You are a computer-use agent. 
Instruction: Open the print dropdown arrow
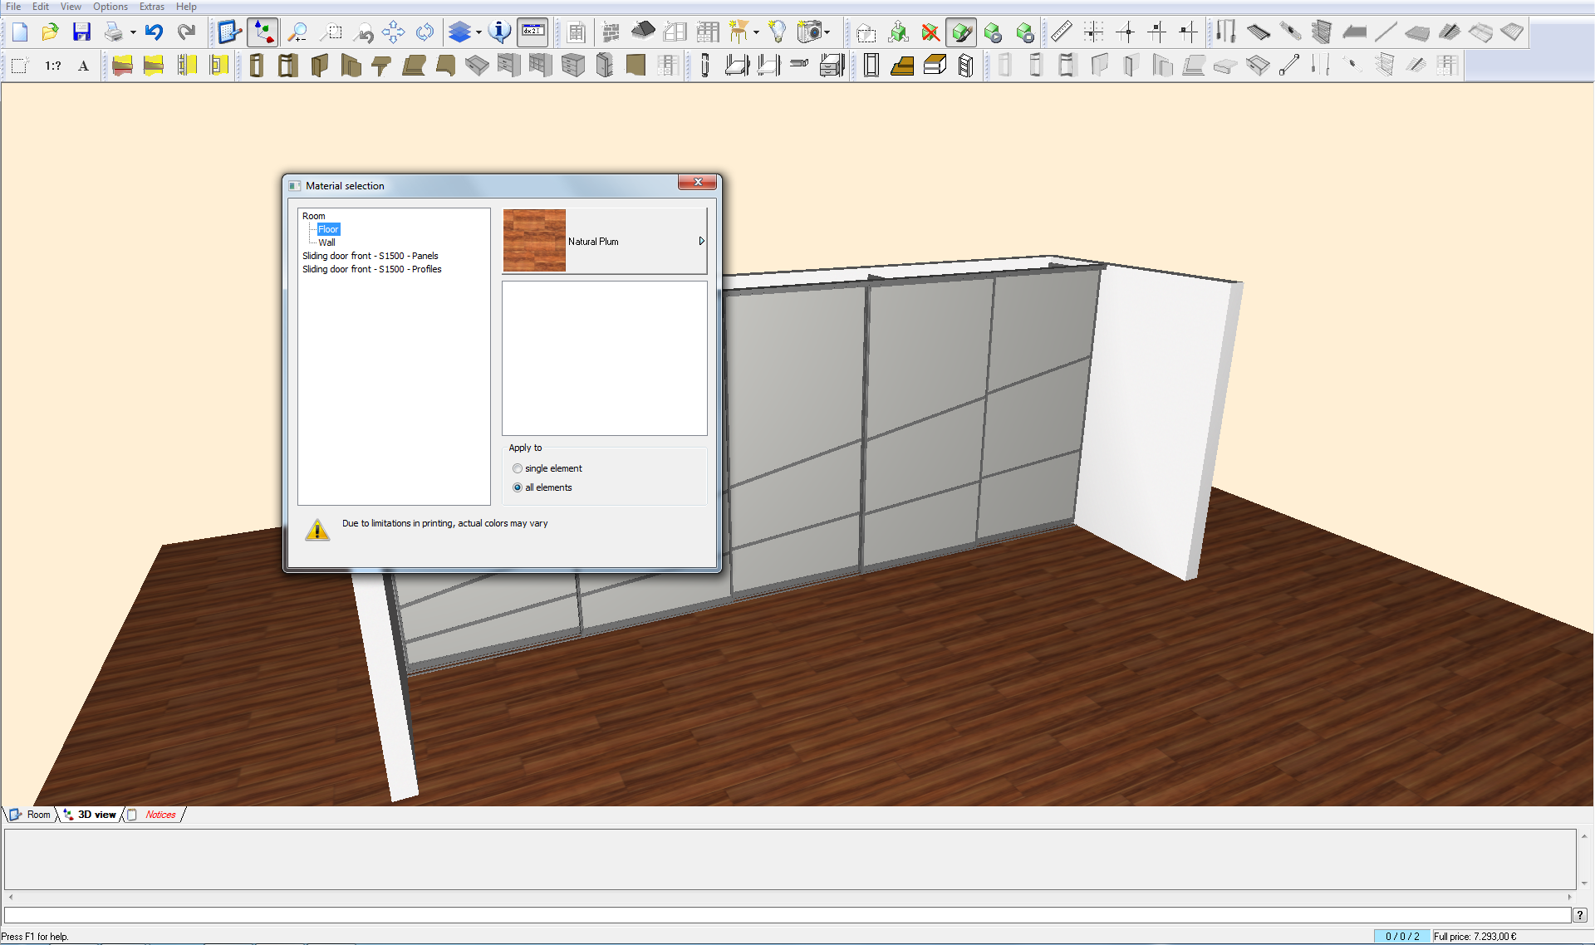[x=133, y=33]
